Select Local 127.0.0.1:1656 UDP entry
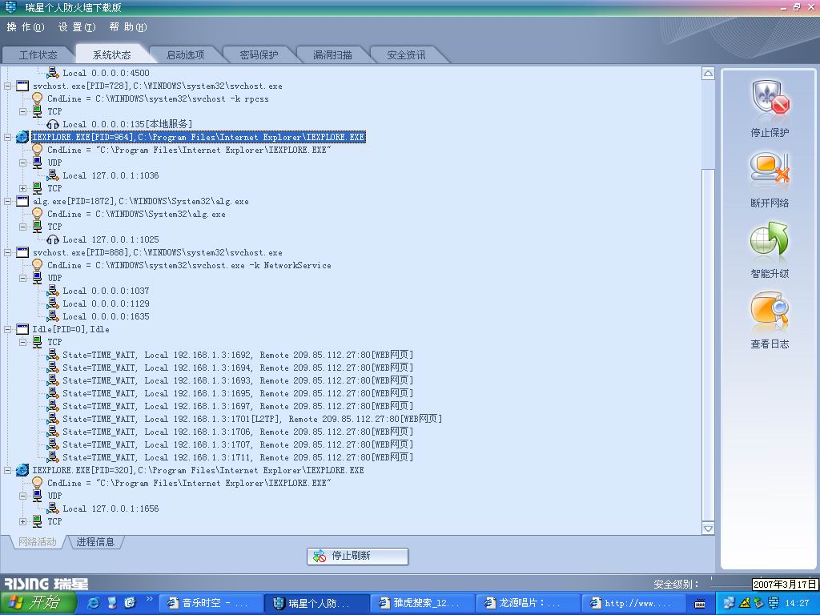This screenshot has width=820, height=615. tap(111, 508)
